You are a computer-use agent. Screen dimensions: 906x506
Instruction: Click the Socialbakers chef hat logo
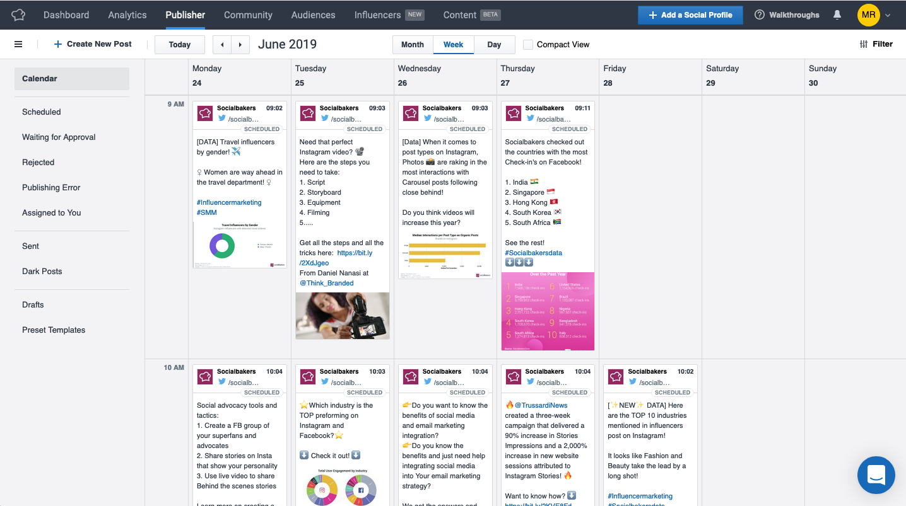coord(18,14)
